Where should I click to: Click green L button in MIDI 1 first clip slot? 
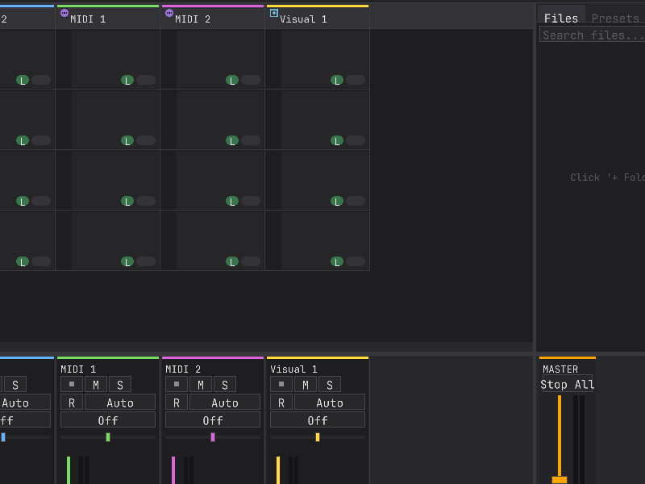pyautogui.click(x=127, y=80)
